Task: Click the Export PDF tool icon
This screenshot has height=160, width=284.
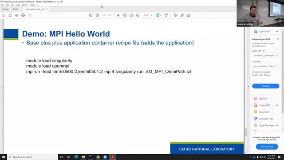Action: (x=256, y=32)
